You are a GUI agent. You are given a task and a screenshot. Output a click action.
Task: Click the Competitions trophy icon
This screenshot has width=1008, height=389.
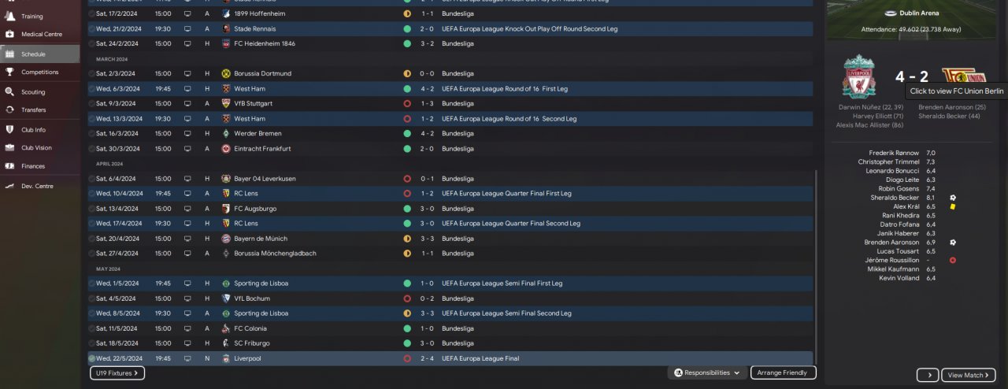tap(9, 72)
